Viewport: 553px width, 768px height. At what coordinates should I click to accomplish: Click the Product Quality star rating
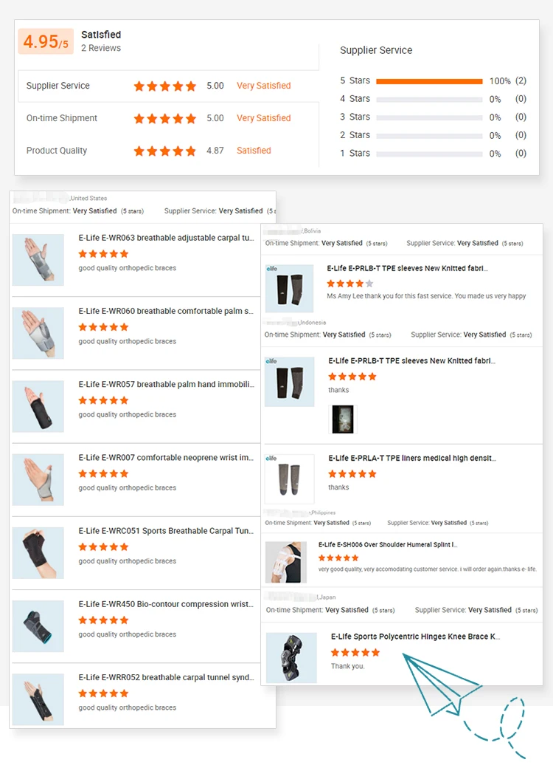tap(164, 151)
